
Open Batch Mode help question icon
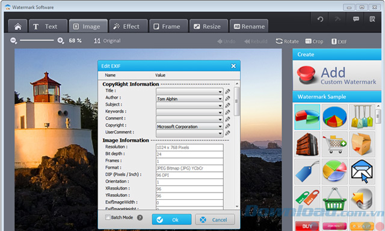tap(140, 217)
